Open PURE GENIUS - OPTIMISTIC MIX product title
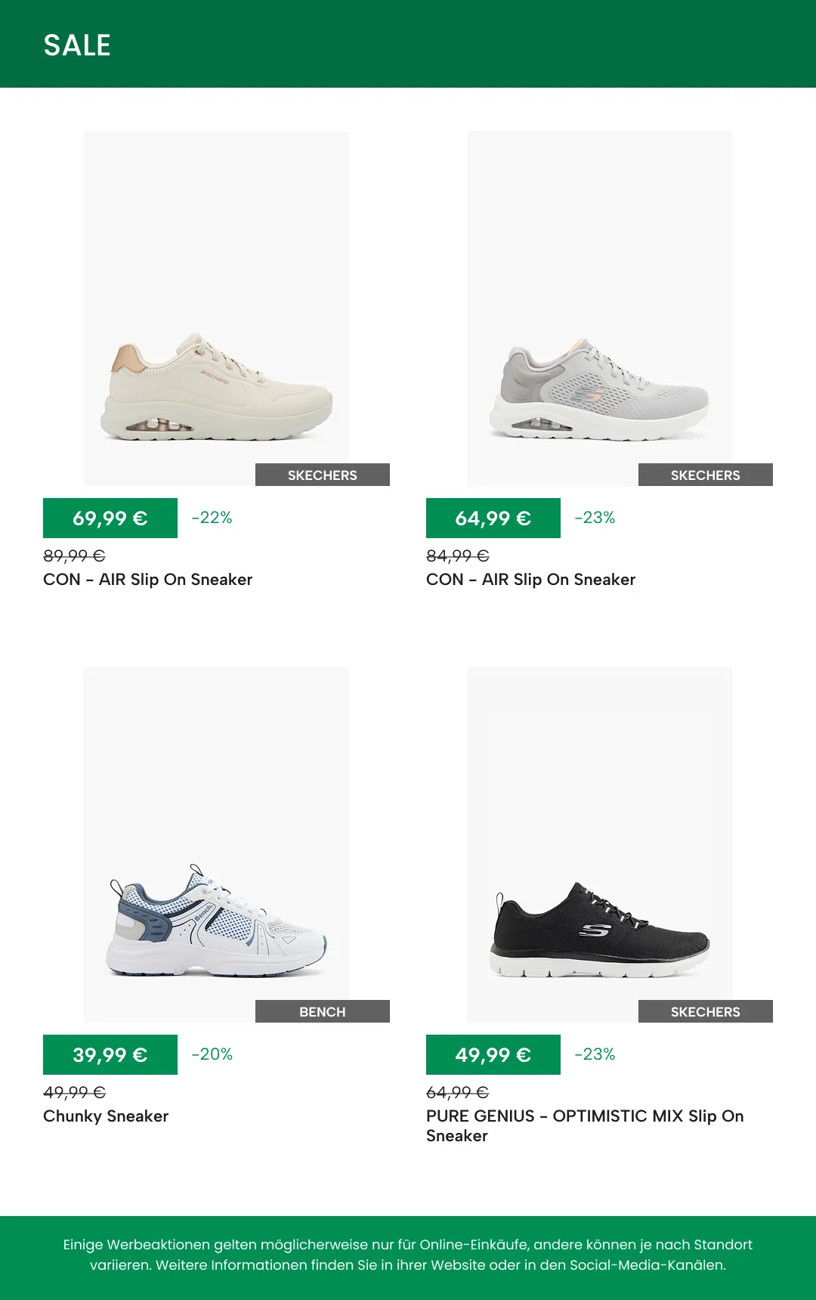This screenshot has height=1300, width=816. point(585,1126)
